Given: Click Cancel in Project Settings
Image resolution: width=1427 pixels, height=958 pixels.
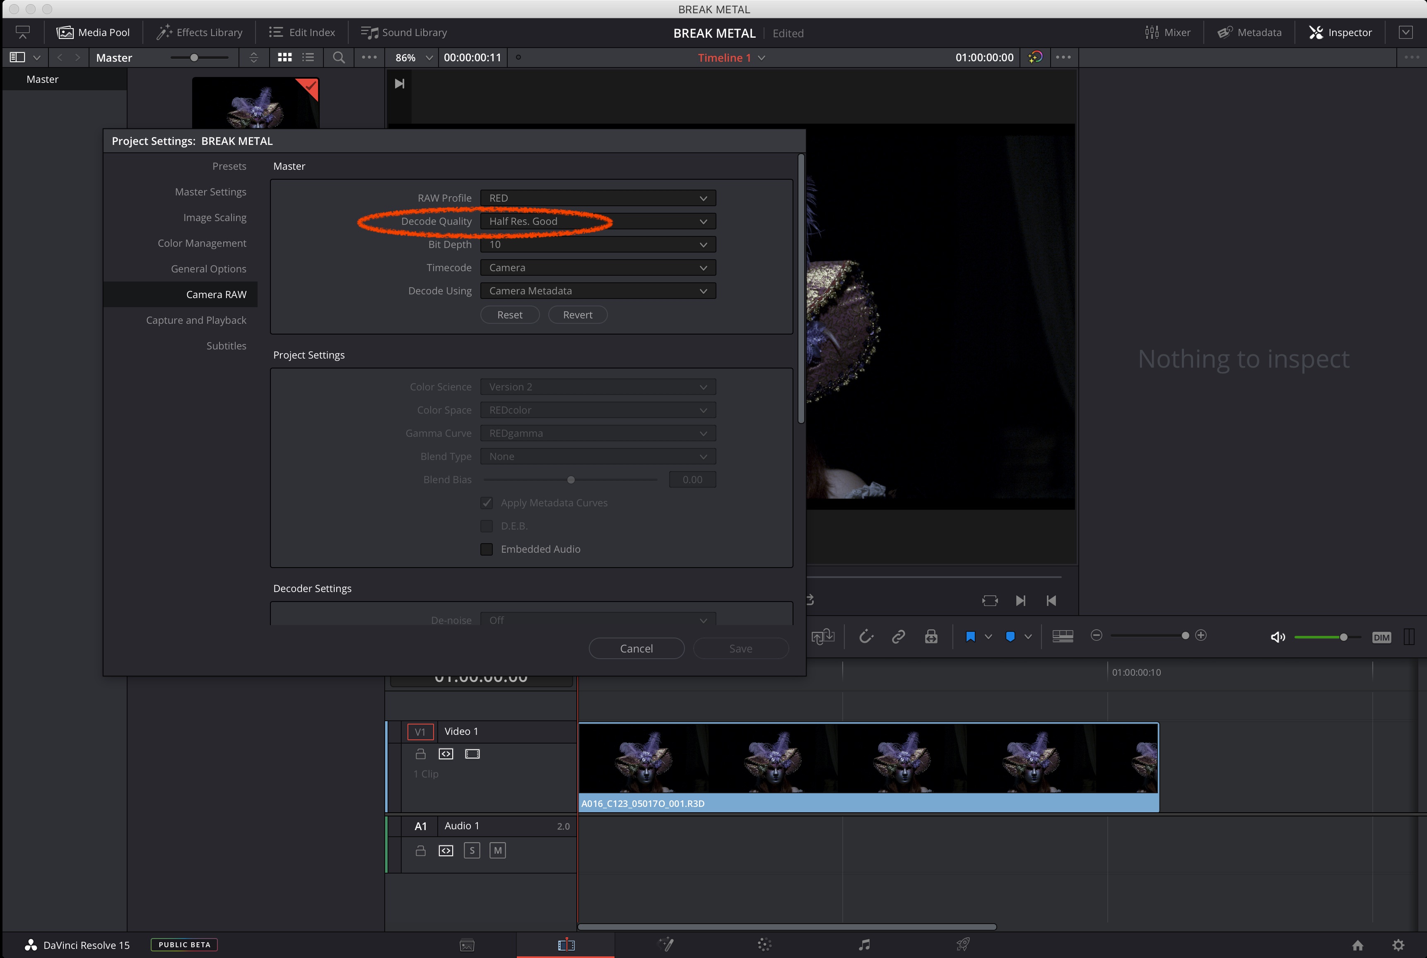Looking at the screenshot, I should pyautogui.click(x=636, y=648).
